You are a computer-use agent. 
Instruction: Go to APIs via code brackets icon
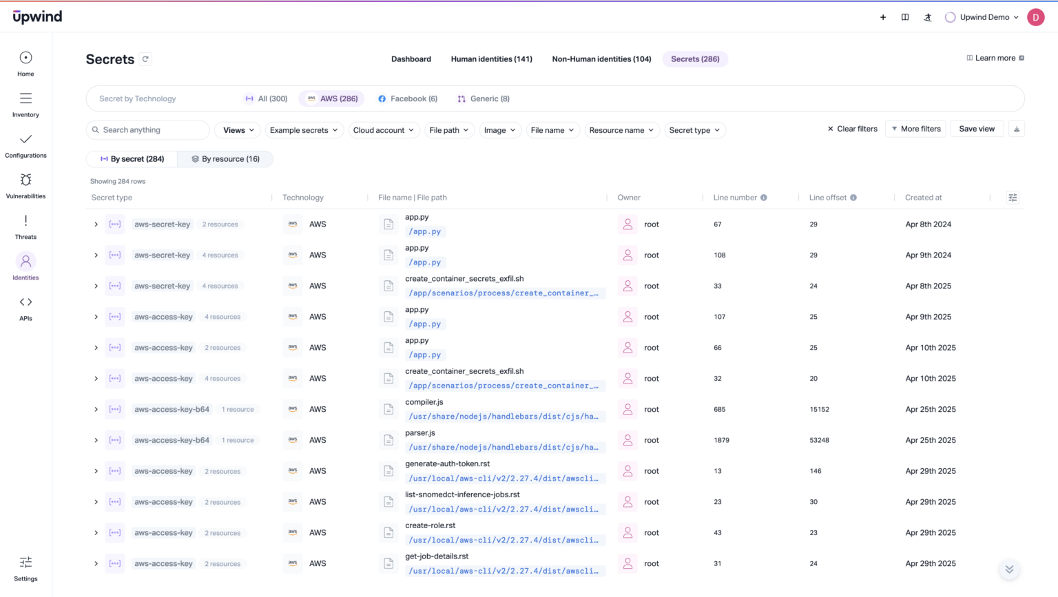coord(25,302)
